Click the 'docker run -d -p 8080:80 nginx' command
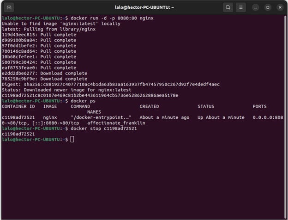The width and height of the screenshot is (288, 220). [x=112, y=18]
